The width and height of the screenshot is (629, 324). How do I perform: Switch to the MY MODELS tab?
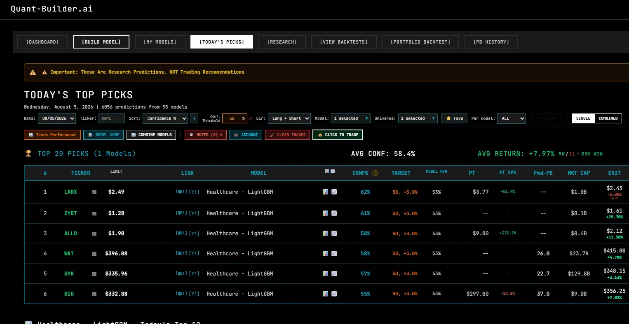(160, 42)
